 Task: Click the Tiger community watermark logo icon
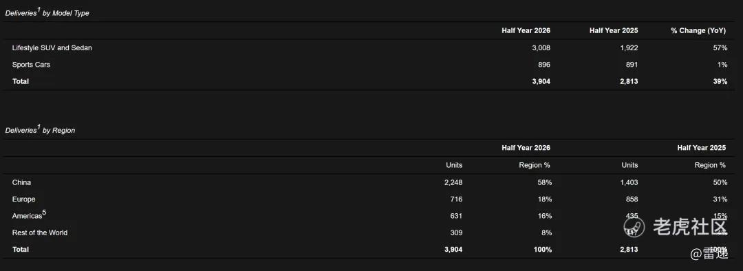[634, 227]
